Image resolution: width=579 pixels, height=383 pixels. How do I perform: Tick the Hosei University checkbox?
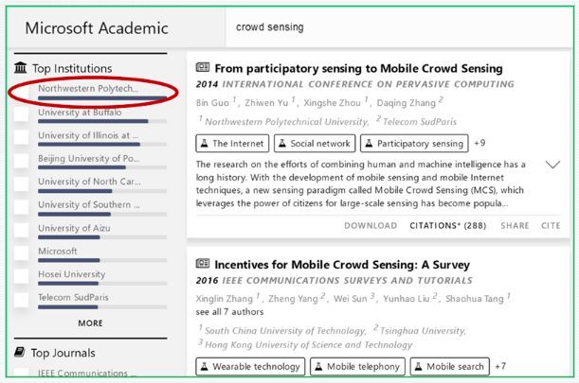coord(21,276)
